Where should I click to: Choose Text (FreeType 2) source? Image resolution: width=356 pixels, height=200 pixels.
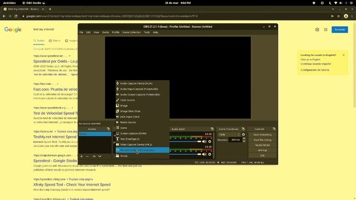coord(142,139)
